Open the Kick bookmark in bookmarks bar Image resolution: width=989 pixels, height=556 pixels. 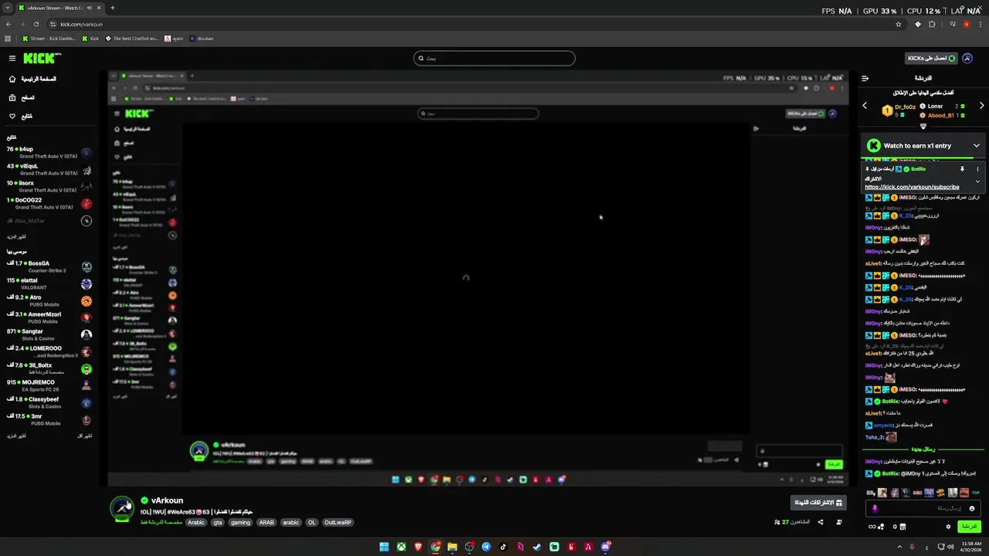90,38
